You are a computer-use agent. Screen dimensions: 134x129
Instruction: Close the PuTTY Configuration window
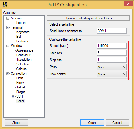(128, 4)
